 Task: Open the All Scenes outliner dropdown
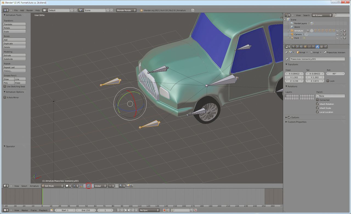322,15
